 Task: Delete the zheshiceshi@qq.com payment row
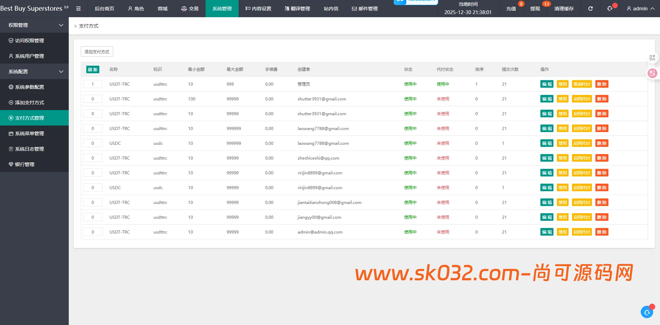pos(602,158)
